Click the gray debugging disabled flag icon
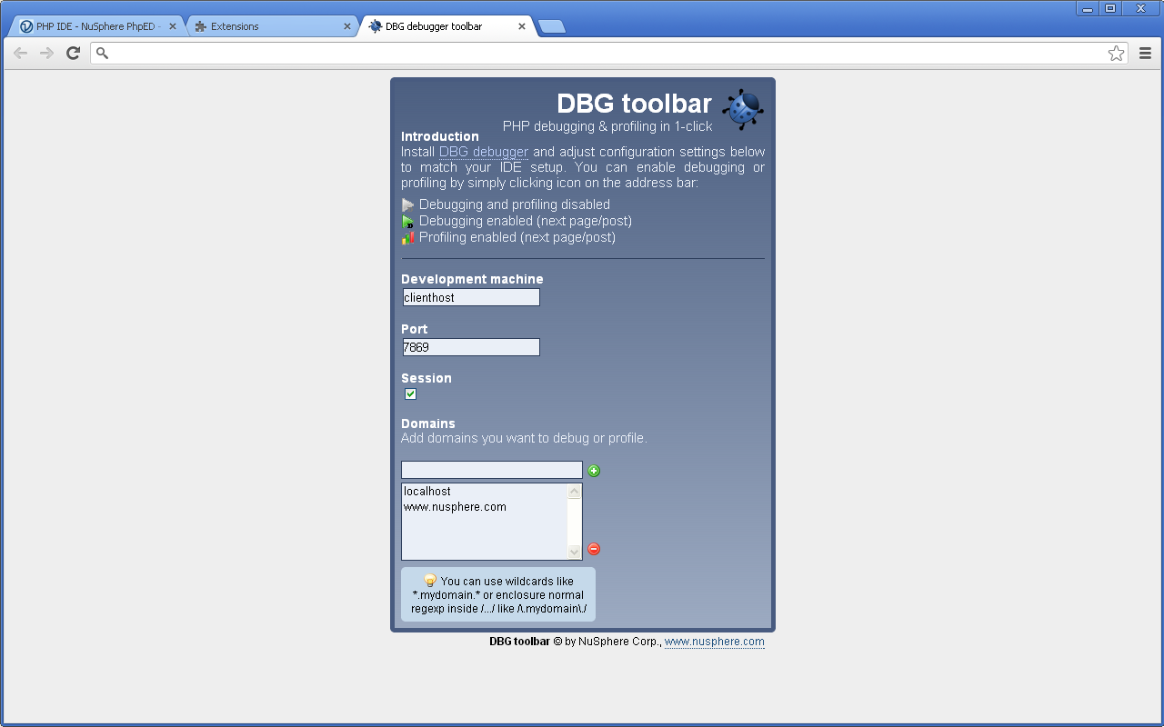This screenshot has height=727, width=1164. (407, 204)
